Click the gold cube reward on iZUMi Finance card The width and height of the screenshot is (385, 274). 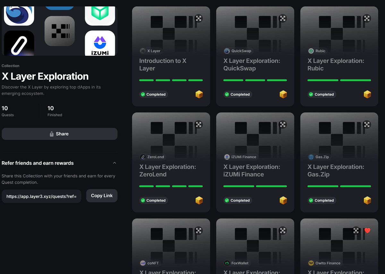283,200
